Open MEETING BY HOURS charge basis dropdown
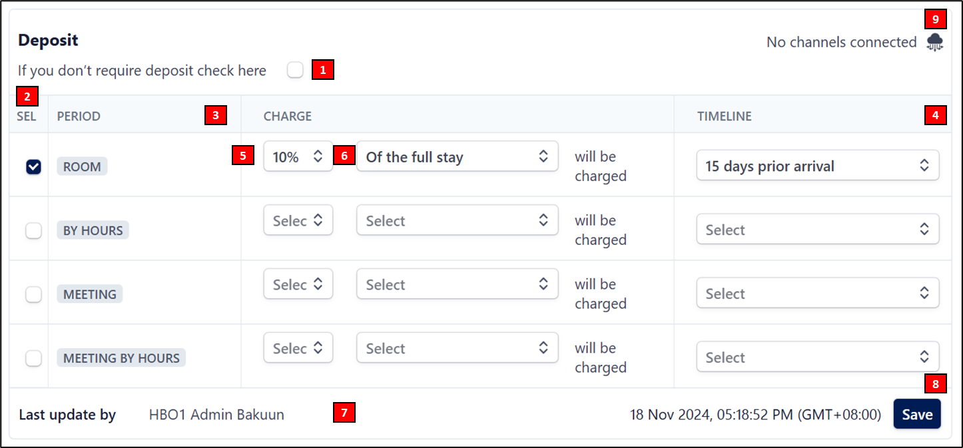This screenshot has width=963, height=448. coord(457,349)
